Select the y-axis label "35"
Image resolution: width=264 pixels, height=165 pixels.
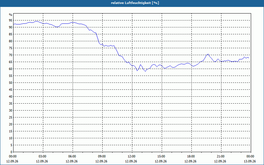[11, 104]
